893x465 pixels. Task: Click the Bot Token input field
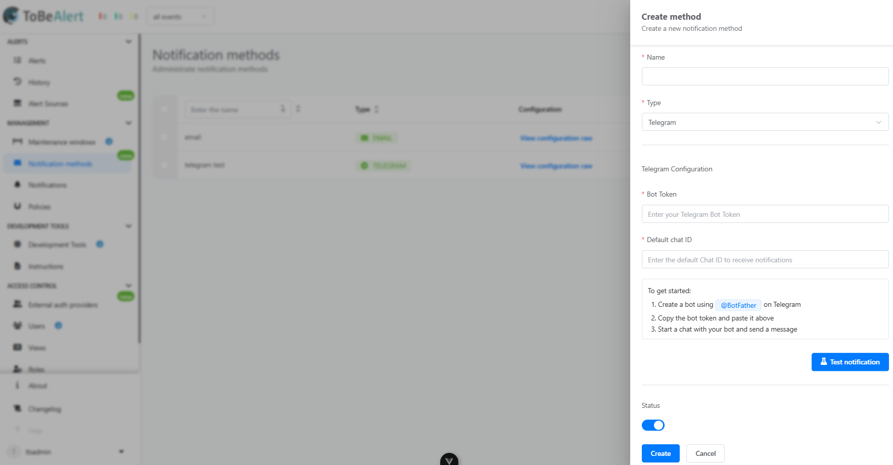click(x=765, y=214)
